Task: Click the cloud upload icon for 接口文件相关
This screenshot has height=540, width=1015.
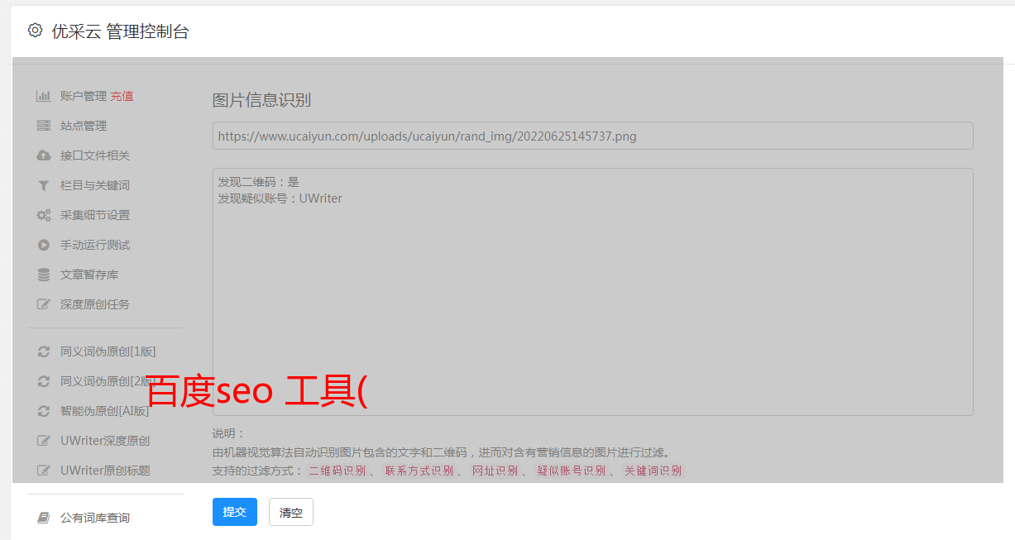Action: [43, 155]
